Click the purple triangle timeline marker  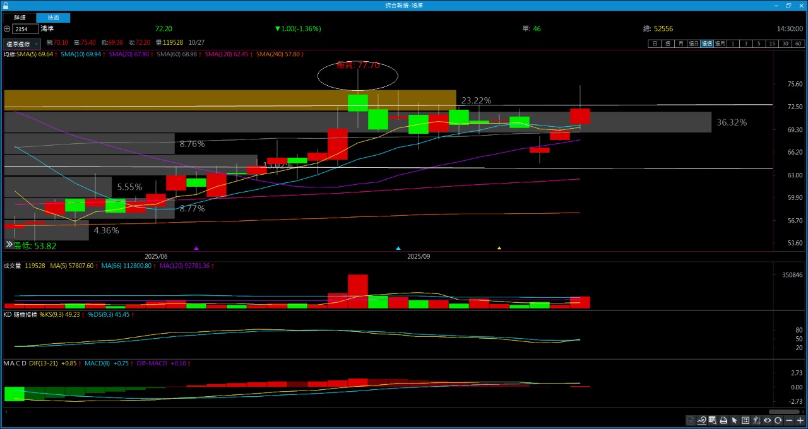point(196,249)
